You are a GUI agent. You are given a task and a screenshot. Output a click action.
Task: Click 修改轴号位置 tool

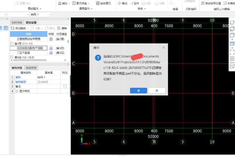pos(211,3)
